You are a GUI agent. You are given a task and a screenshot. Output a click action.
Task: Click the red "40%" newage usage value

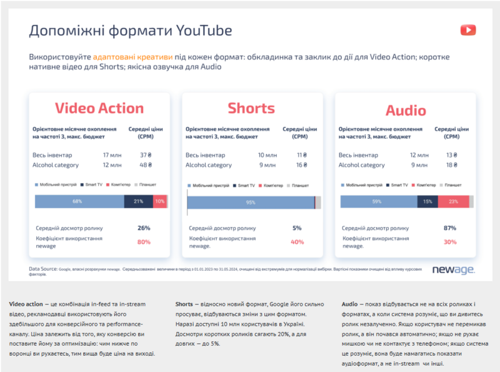point(297,242)
